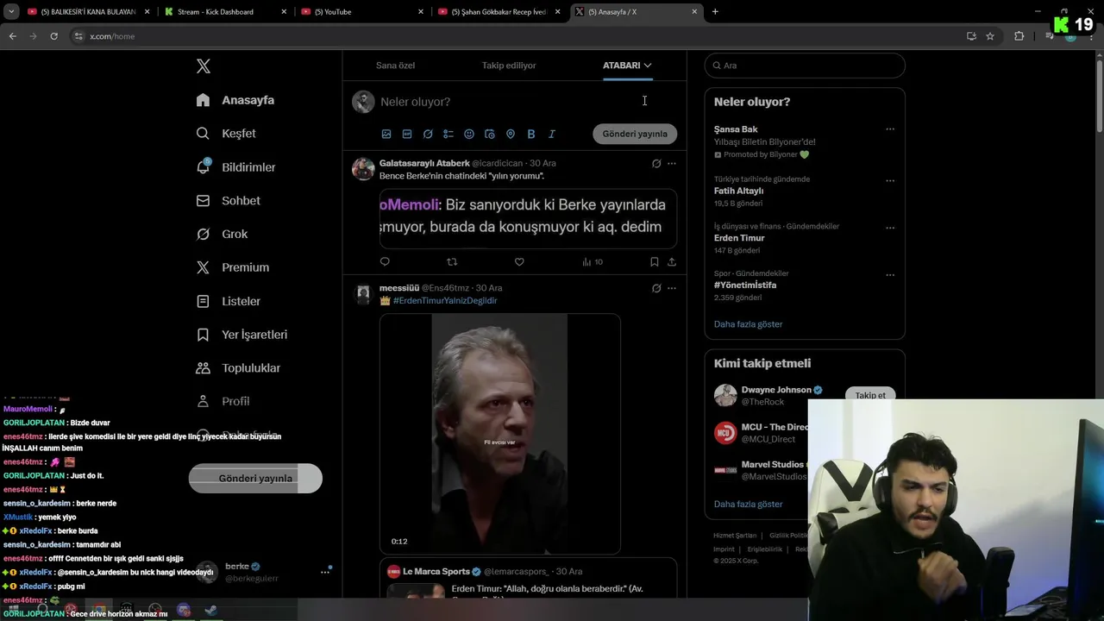Image resolution: width=1104 pixels, height=621 pixels.
Task: Play the Erden Timur video
Action: (x=500, y=433)
